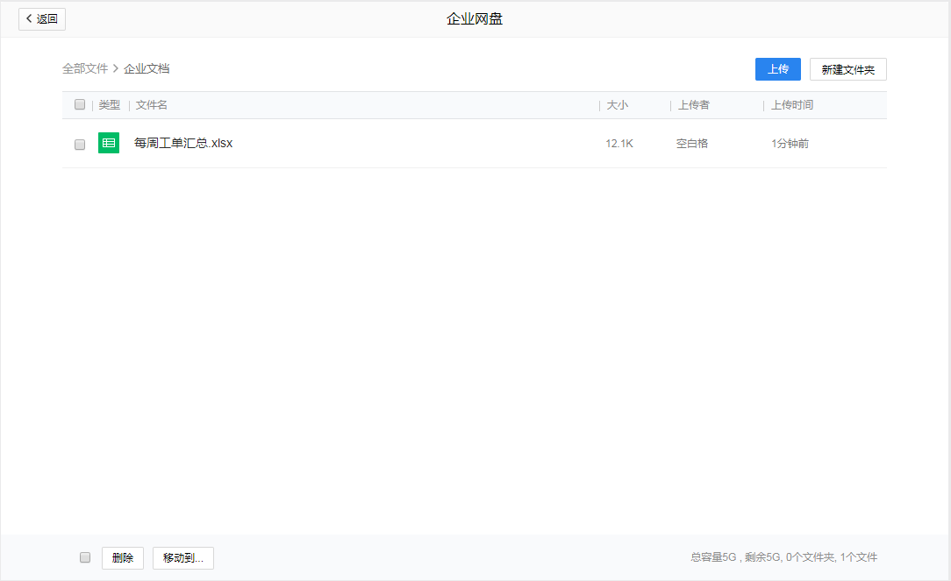Screen dimensions: 951x581
Task: Click the breadcrumb separator arrow
Action: click(116, 68)
